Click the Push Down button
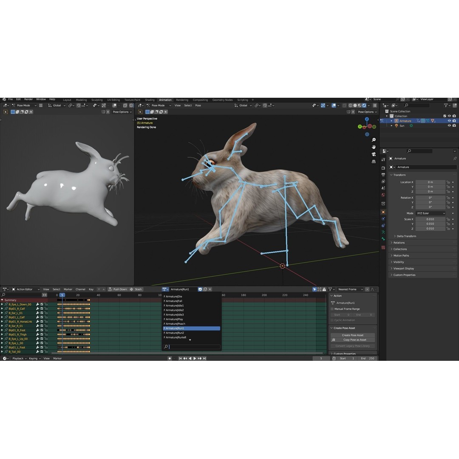 coord(118,289)
